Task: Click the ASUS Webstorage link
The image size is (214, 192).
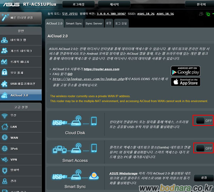Action: coord(123,174)
